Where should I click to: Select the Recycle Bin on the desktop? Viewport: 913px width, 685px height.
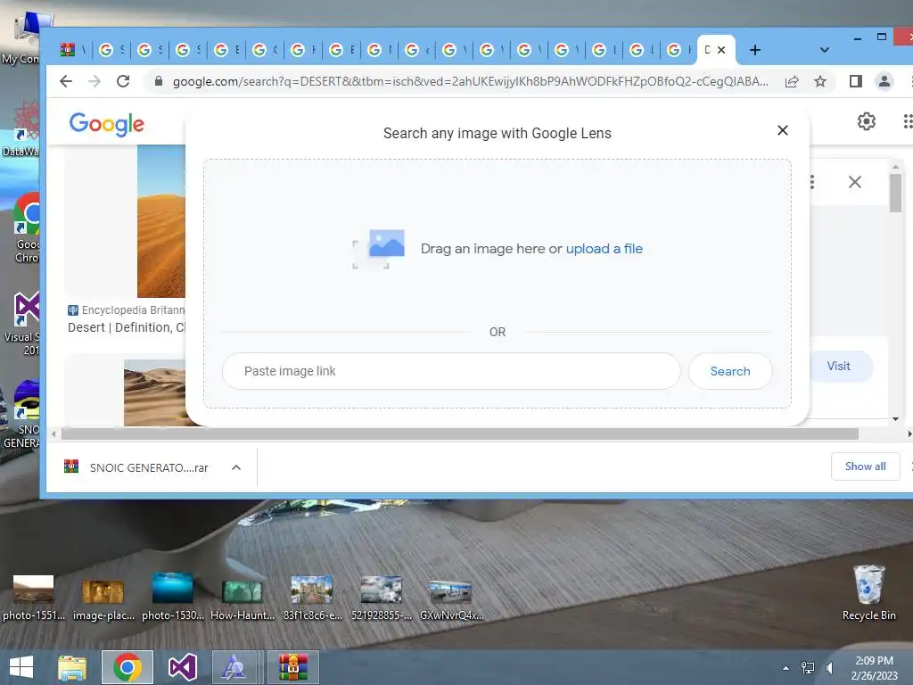pyautogui.click(x=868, y=592)
